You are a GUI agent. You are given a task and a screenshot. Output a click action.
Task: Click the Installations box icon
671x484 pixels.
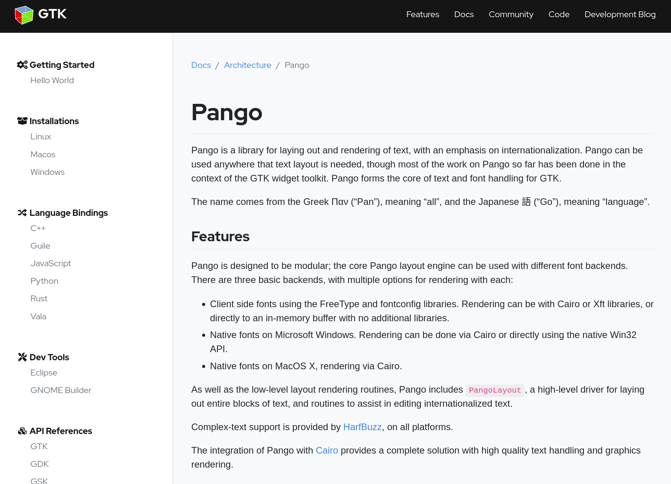(x=22, y=121)
